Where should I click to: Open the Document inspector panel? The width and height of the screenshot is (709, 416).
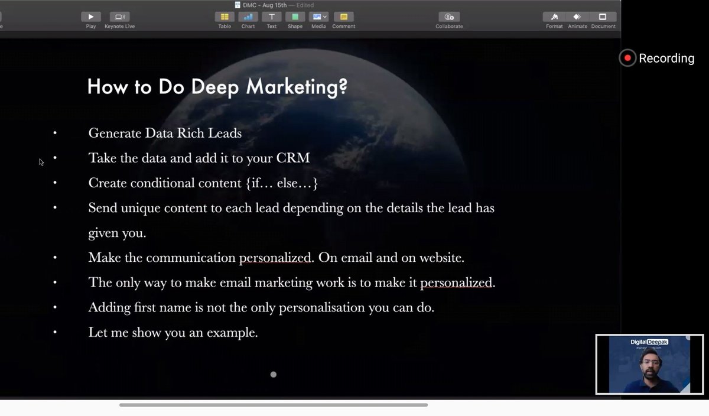pos(603,17)
